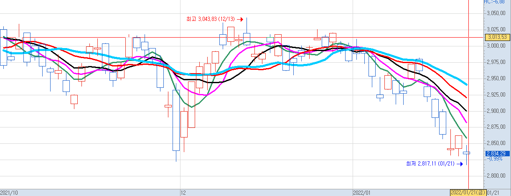Select the green moving average line

(192, 107)
